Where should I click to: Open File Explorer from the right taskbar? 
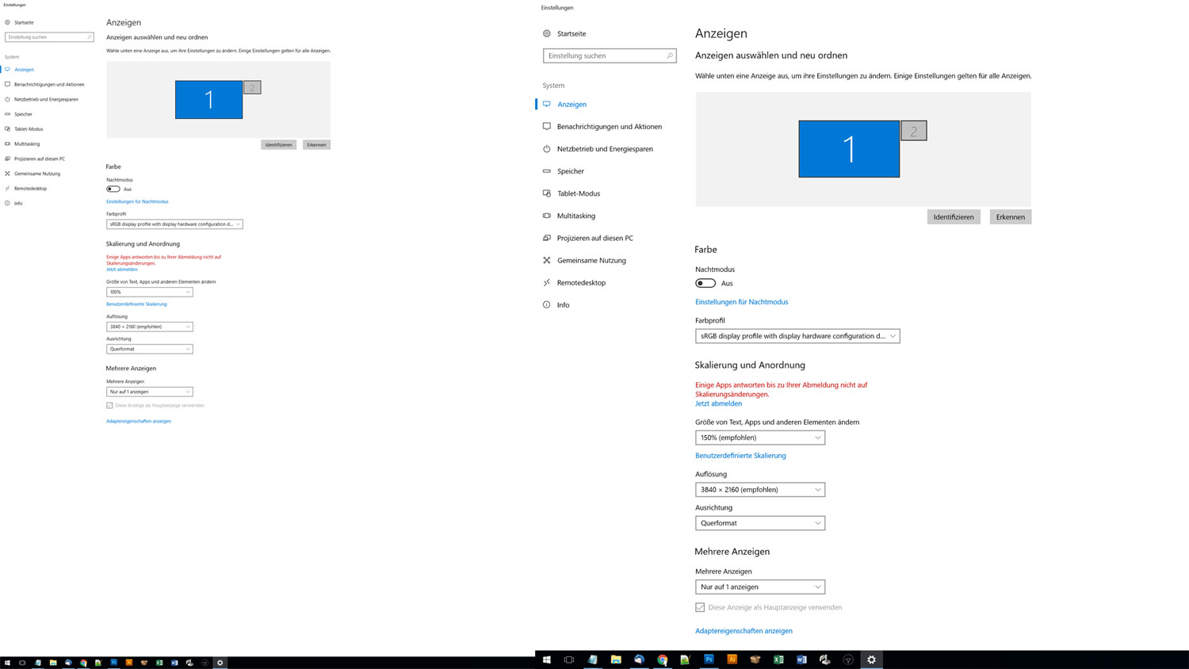point(616,659)
